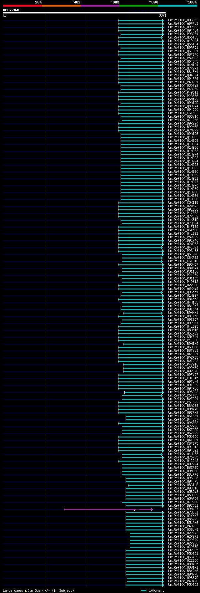Screen dimensions: 200x593
Task: Open hit UniRef100_P93254
Action: coord(183,34)
